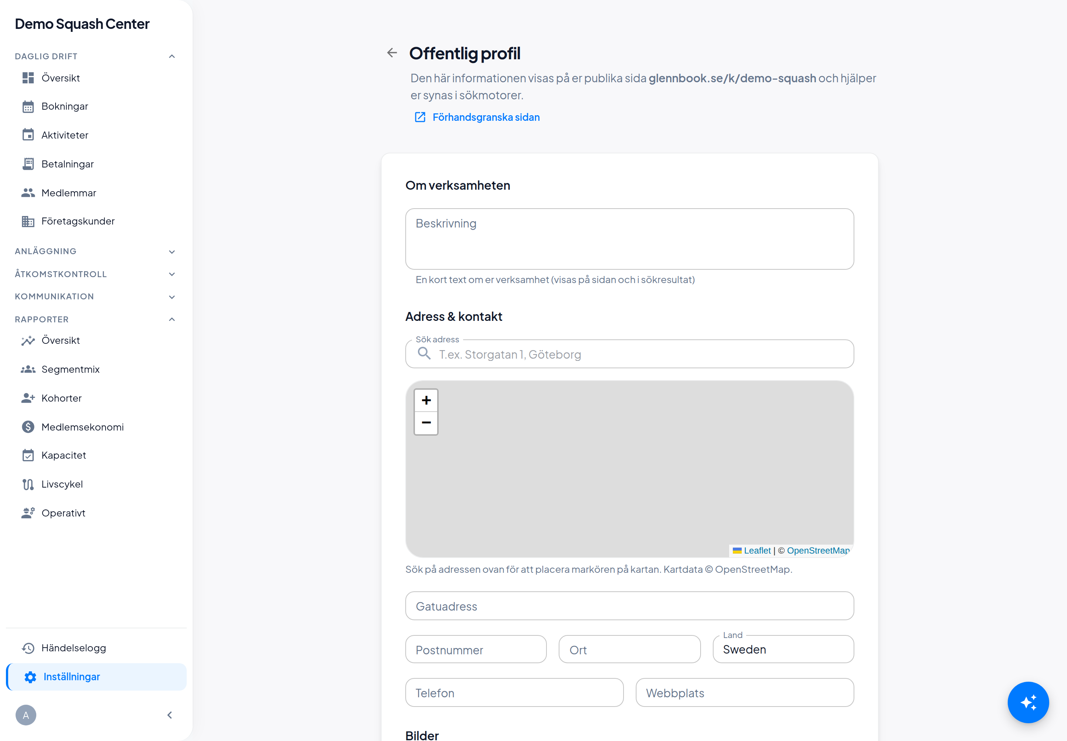
Task: Click the Rapporter Översikt chart icon
Action: click(28, 340)
